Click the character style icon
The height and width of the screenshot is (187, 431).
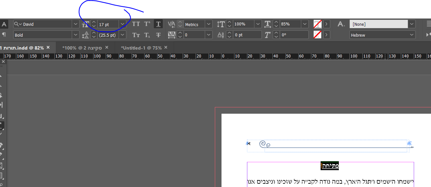tap(341, 24)
